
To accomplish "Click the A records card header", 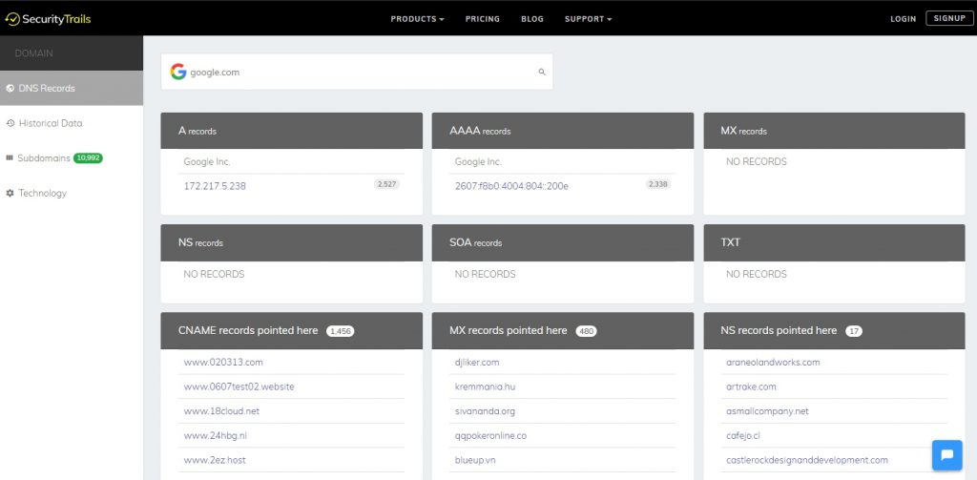I will tap(292, 131).
